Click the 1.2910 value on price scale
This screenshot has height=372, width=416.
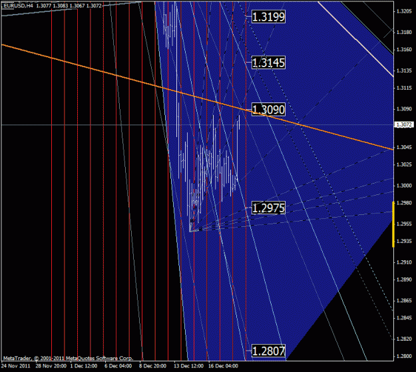click(x=404, y=262)
